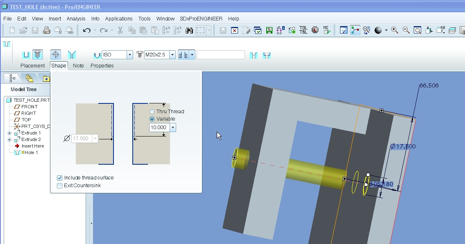The height and width of the screenshot is (244, 465).
Task: Click the 105.180 dimension in viewport
Action: coord(382,184)
